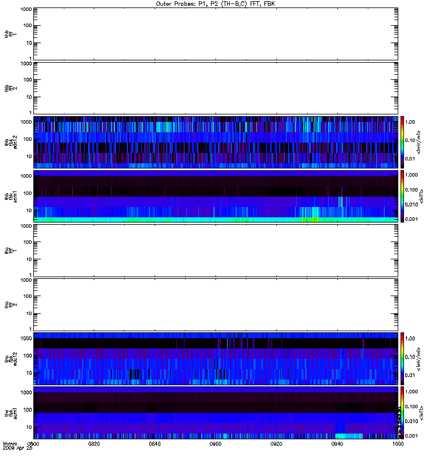Click the '0920' time axis label
Image resolution: width=431 pixels, height=460 pixels.
coord(276,444)
